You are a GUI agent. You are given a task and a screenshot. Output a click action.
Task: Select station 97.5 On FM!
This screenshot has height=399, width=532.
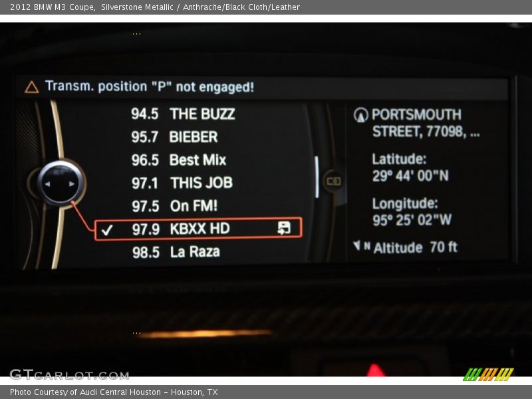pos(174,206)
